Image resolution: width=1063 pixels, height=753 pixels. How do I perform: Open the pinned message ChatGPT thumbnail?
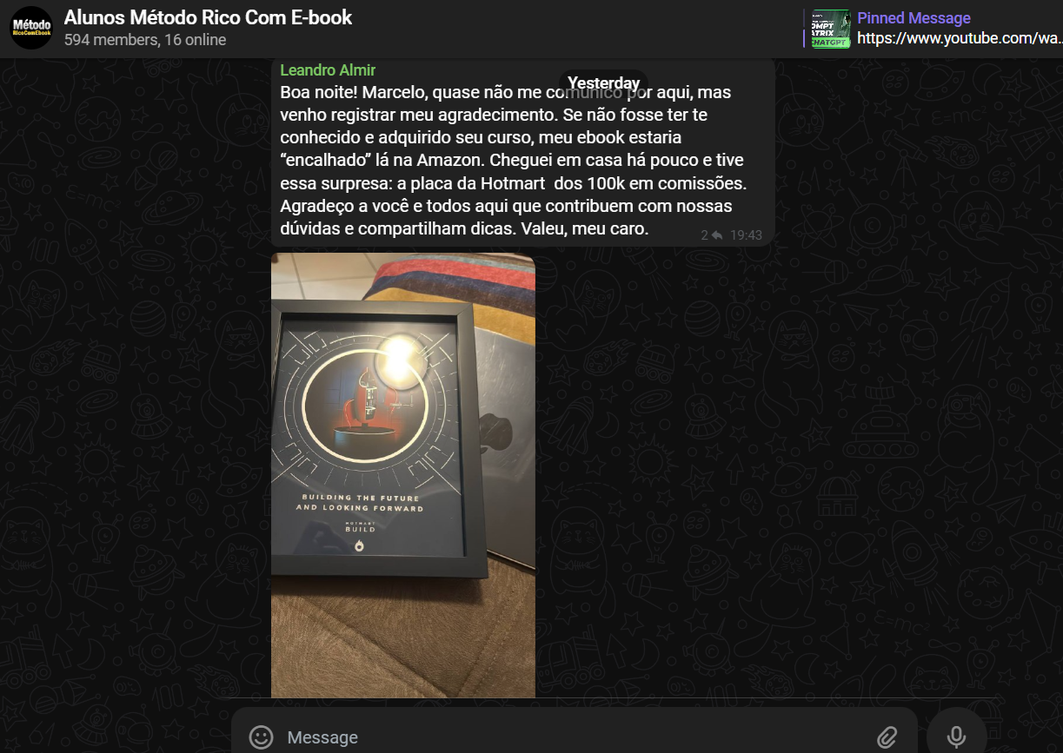tap(830, 29)
